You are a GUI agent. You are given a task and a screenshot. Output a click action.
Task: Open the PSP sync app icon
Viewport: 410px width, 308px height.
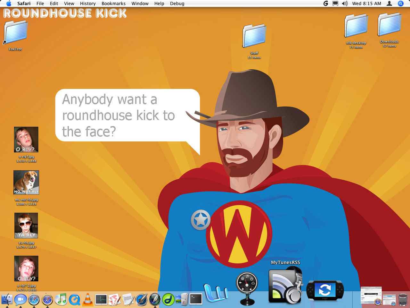pos(325,291)
